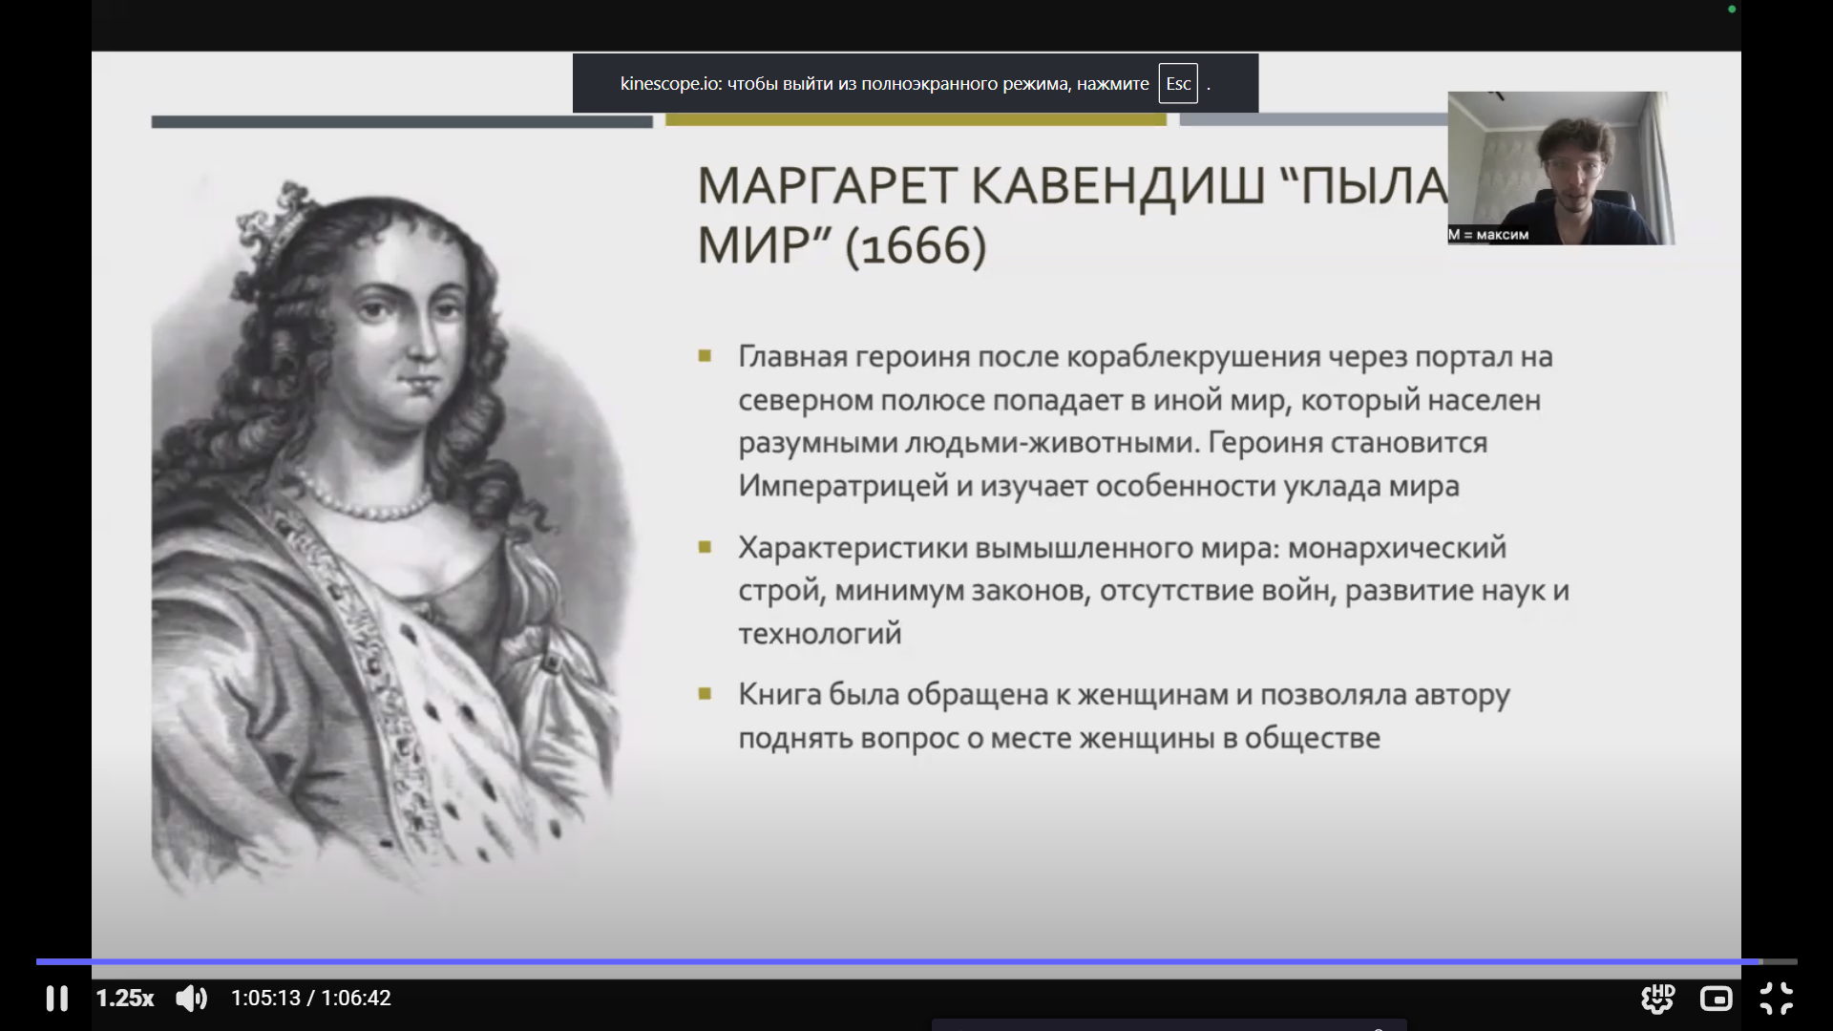Mute the video with the speaker icon
This screenshot has height=1031, width=1833.
coord(191,999)
